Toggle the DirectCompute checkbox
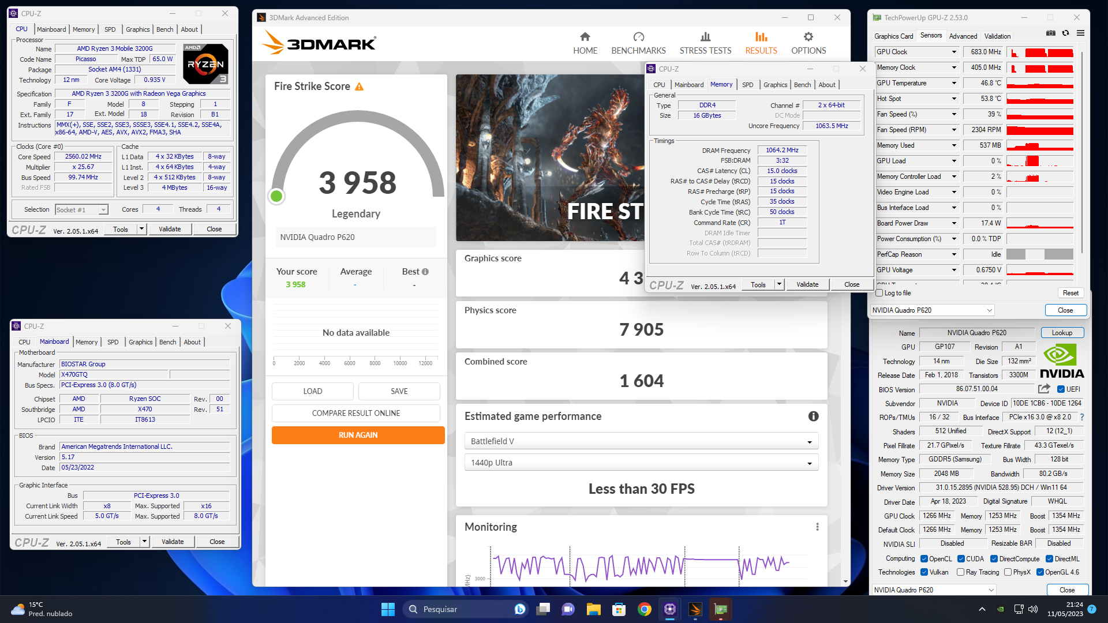Viewport: 1108px width, 623px height. [994, 559]
